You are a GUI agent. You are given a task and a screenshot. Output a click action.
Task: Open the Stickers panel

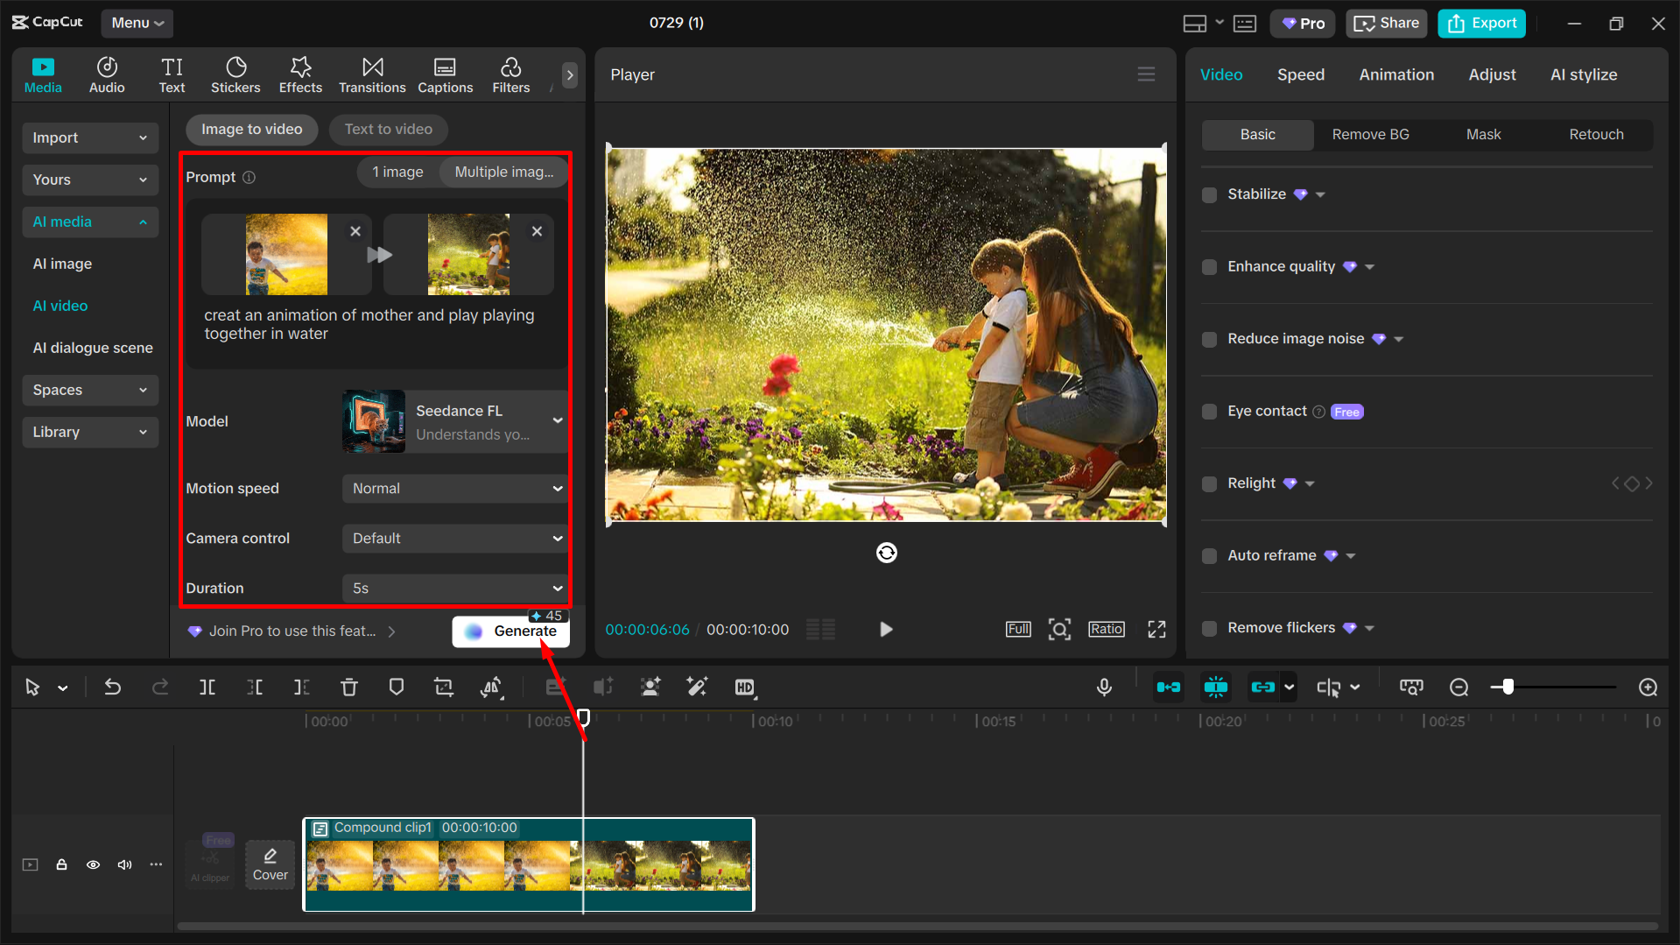click(235, 74)
